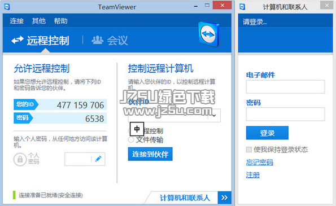Image resolution: width=336 pixels, height=206 pixels.
Task: Click the 登录 button
Action: click(267, 133)
